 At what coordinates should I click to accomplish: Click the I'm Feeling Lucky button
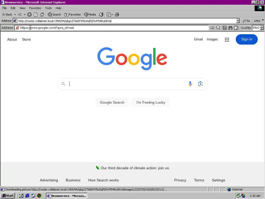[x=151, y=102]
